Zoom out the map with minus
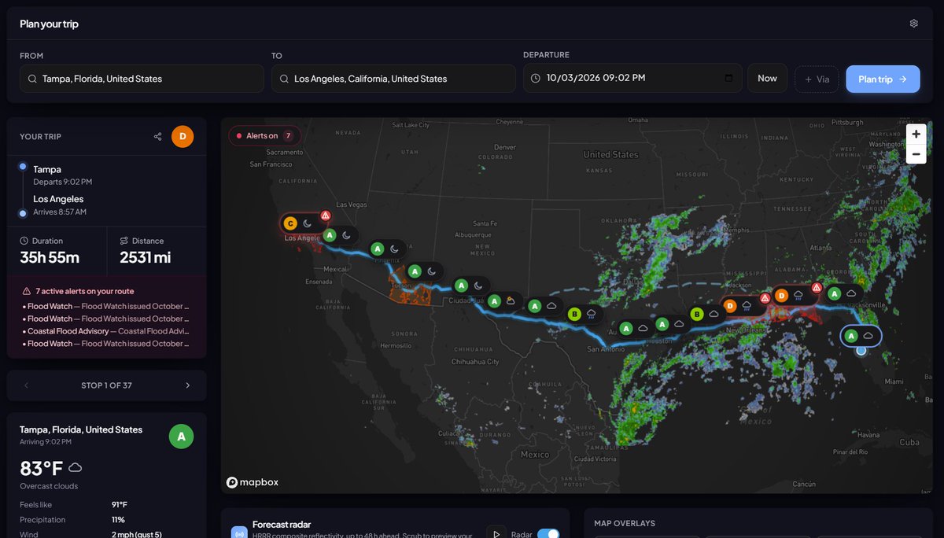This screenshot has width=944, height=538. pyautogui.click(x=916, y=154)
